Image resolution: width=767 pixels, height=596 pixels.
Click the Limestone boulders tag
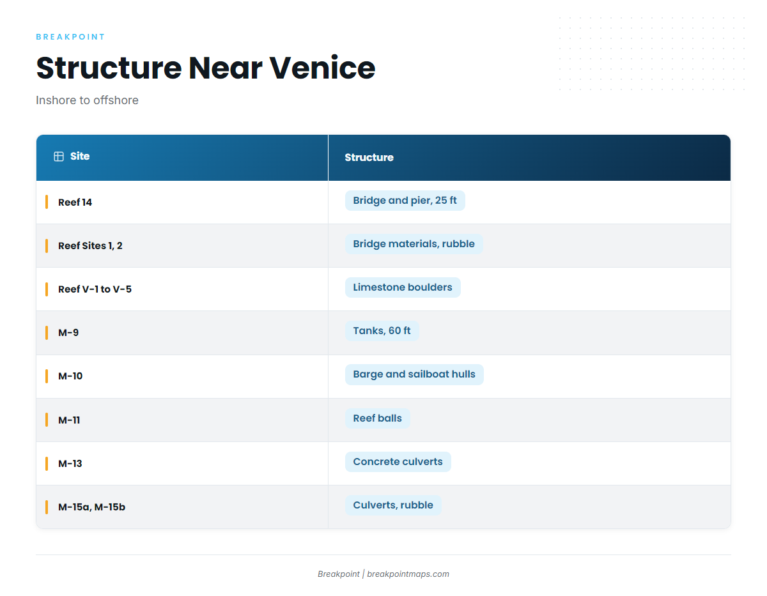tap(403, 287)
